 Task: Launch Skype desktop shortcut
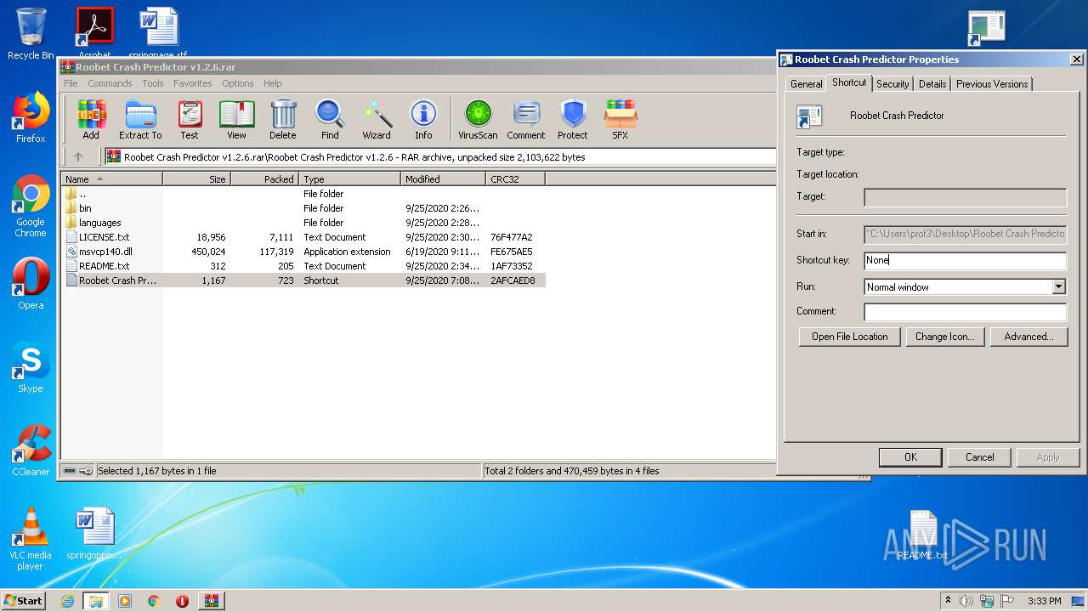click(x=31, y=367)
